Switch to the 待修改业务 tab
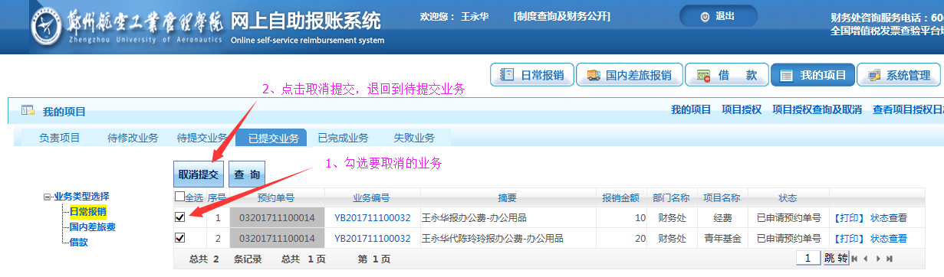944x277 pixels. tap(133, 138)
